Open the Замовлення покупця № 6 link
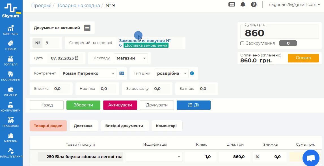The height and width of the screenshot is (166, 324). click(145, 43)
